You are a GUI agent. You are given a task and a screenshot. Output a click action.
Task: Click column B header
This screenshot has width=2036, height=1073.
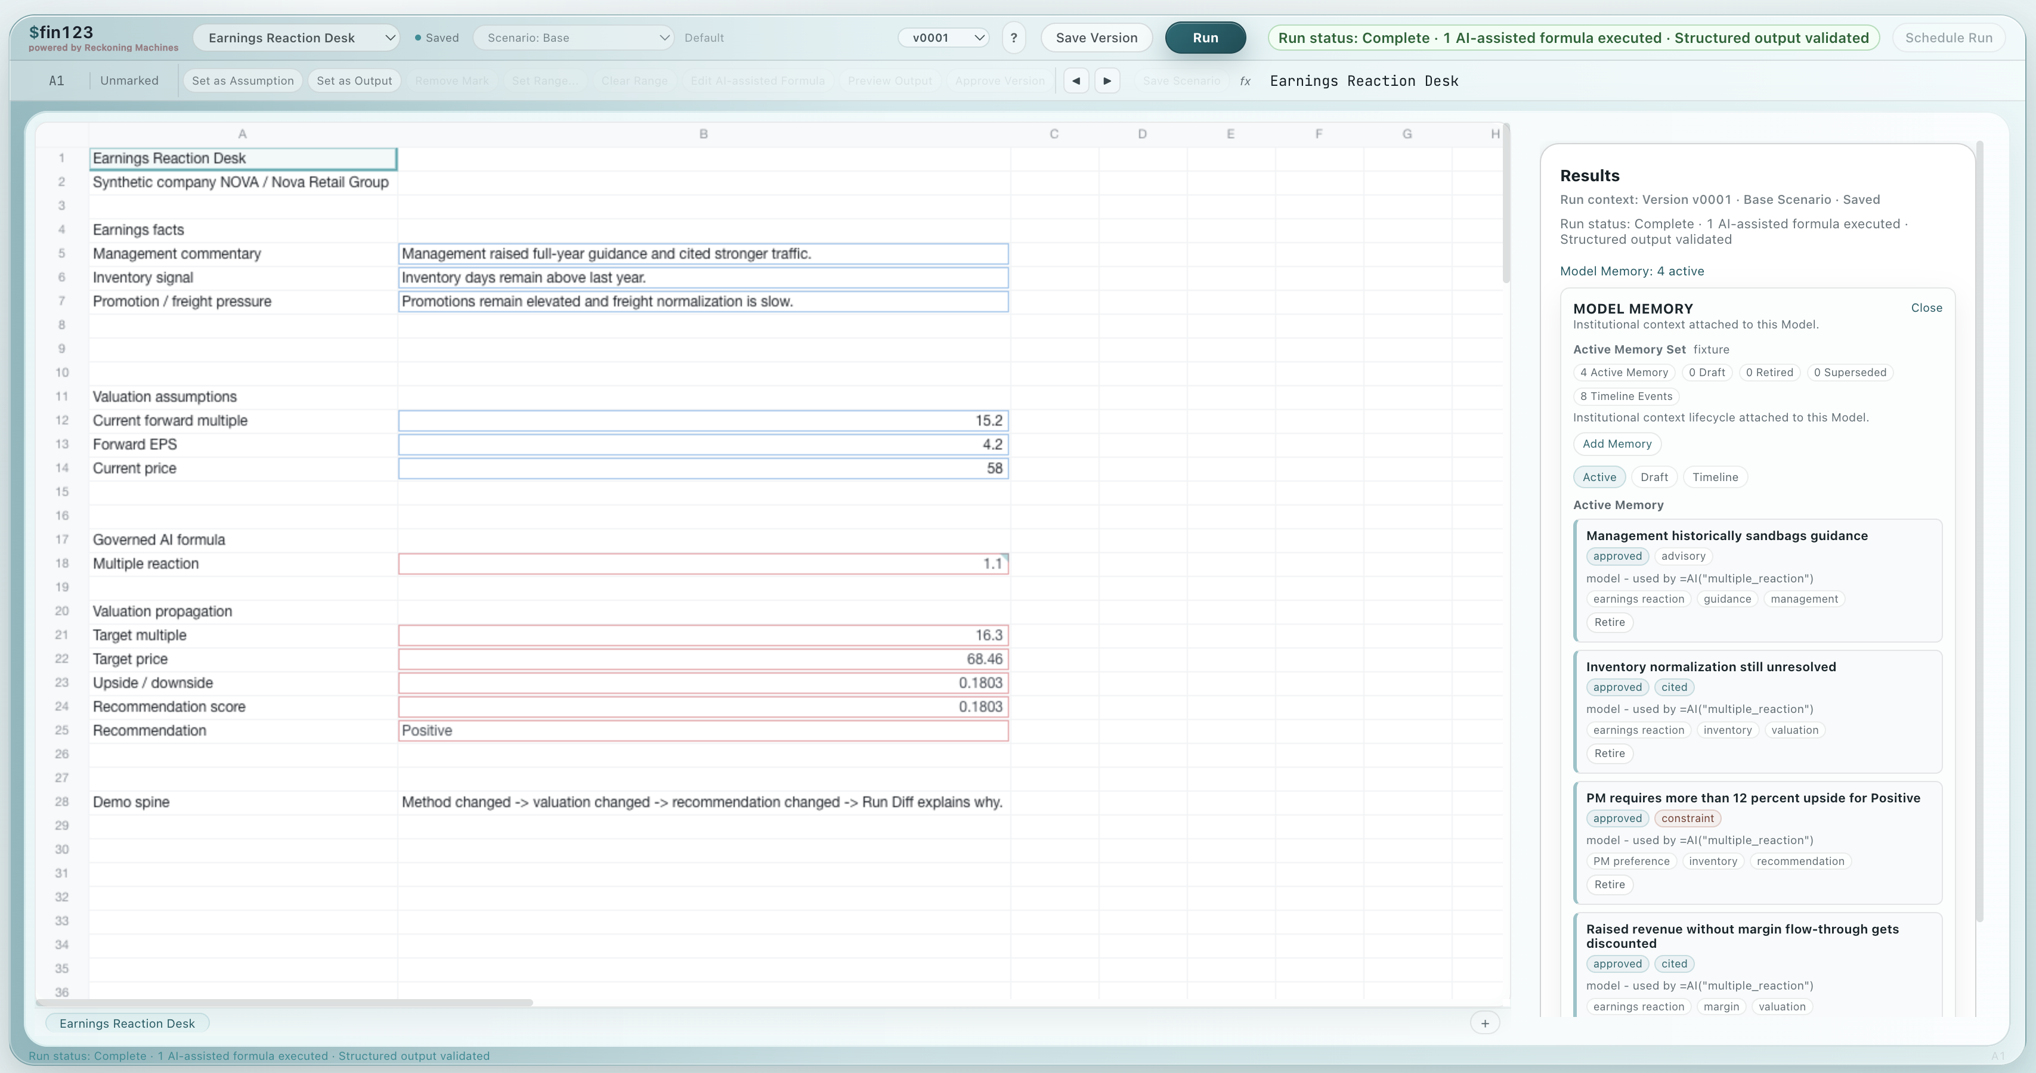[x=703, y=134]
